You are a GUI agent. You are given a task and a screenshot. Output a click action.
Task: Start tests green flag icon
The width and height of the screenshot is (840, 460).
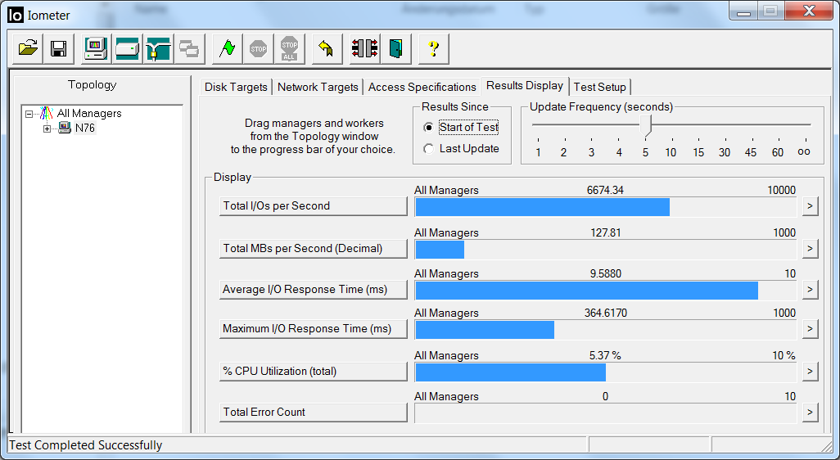[227, 49]
